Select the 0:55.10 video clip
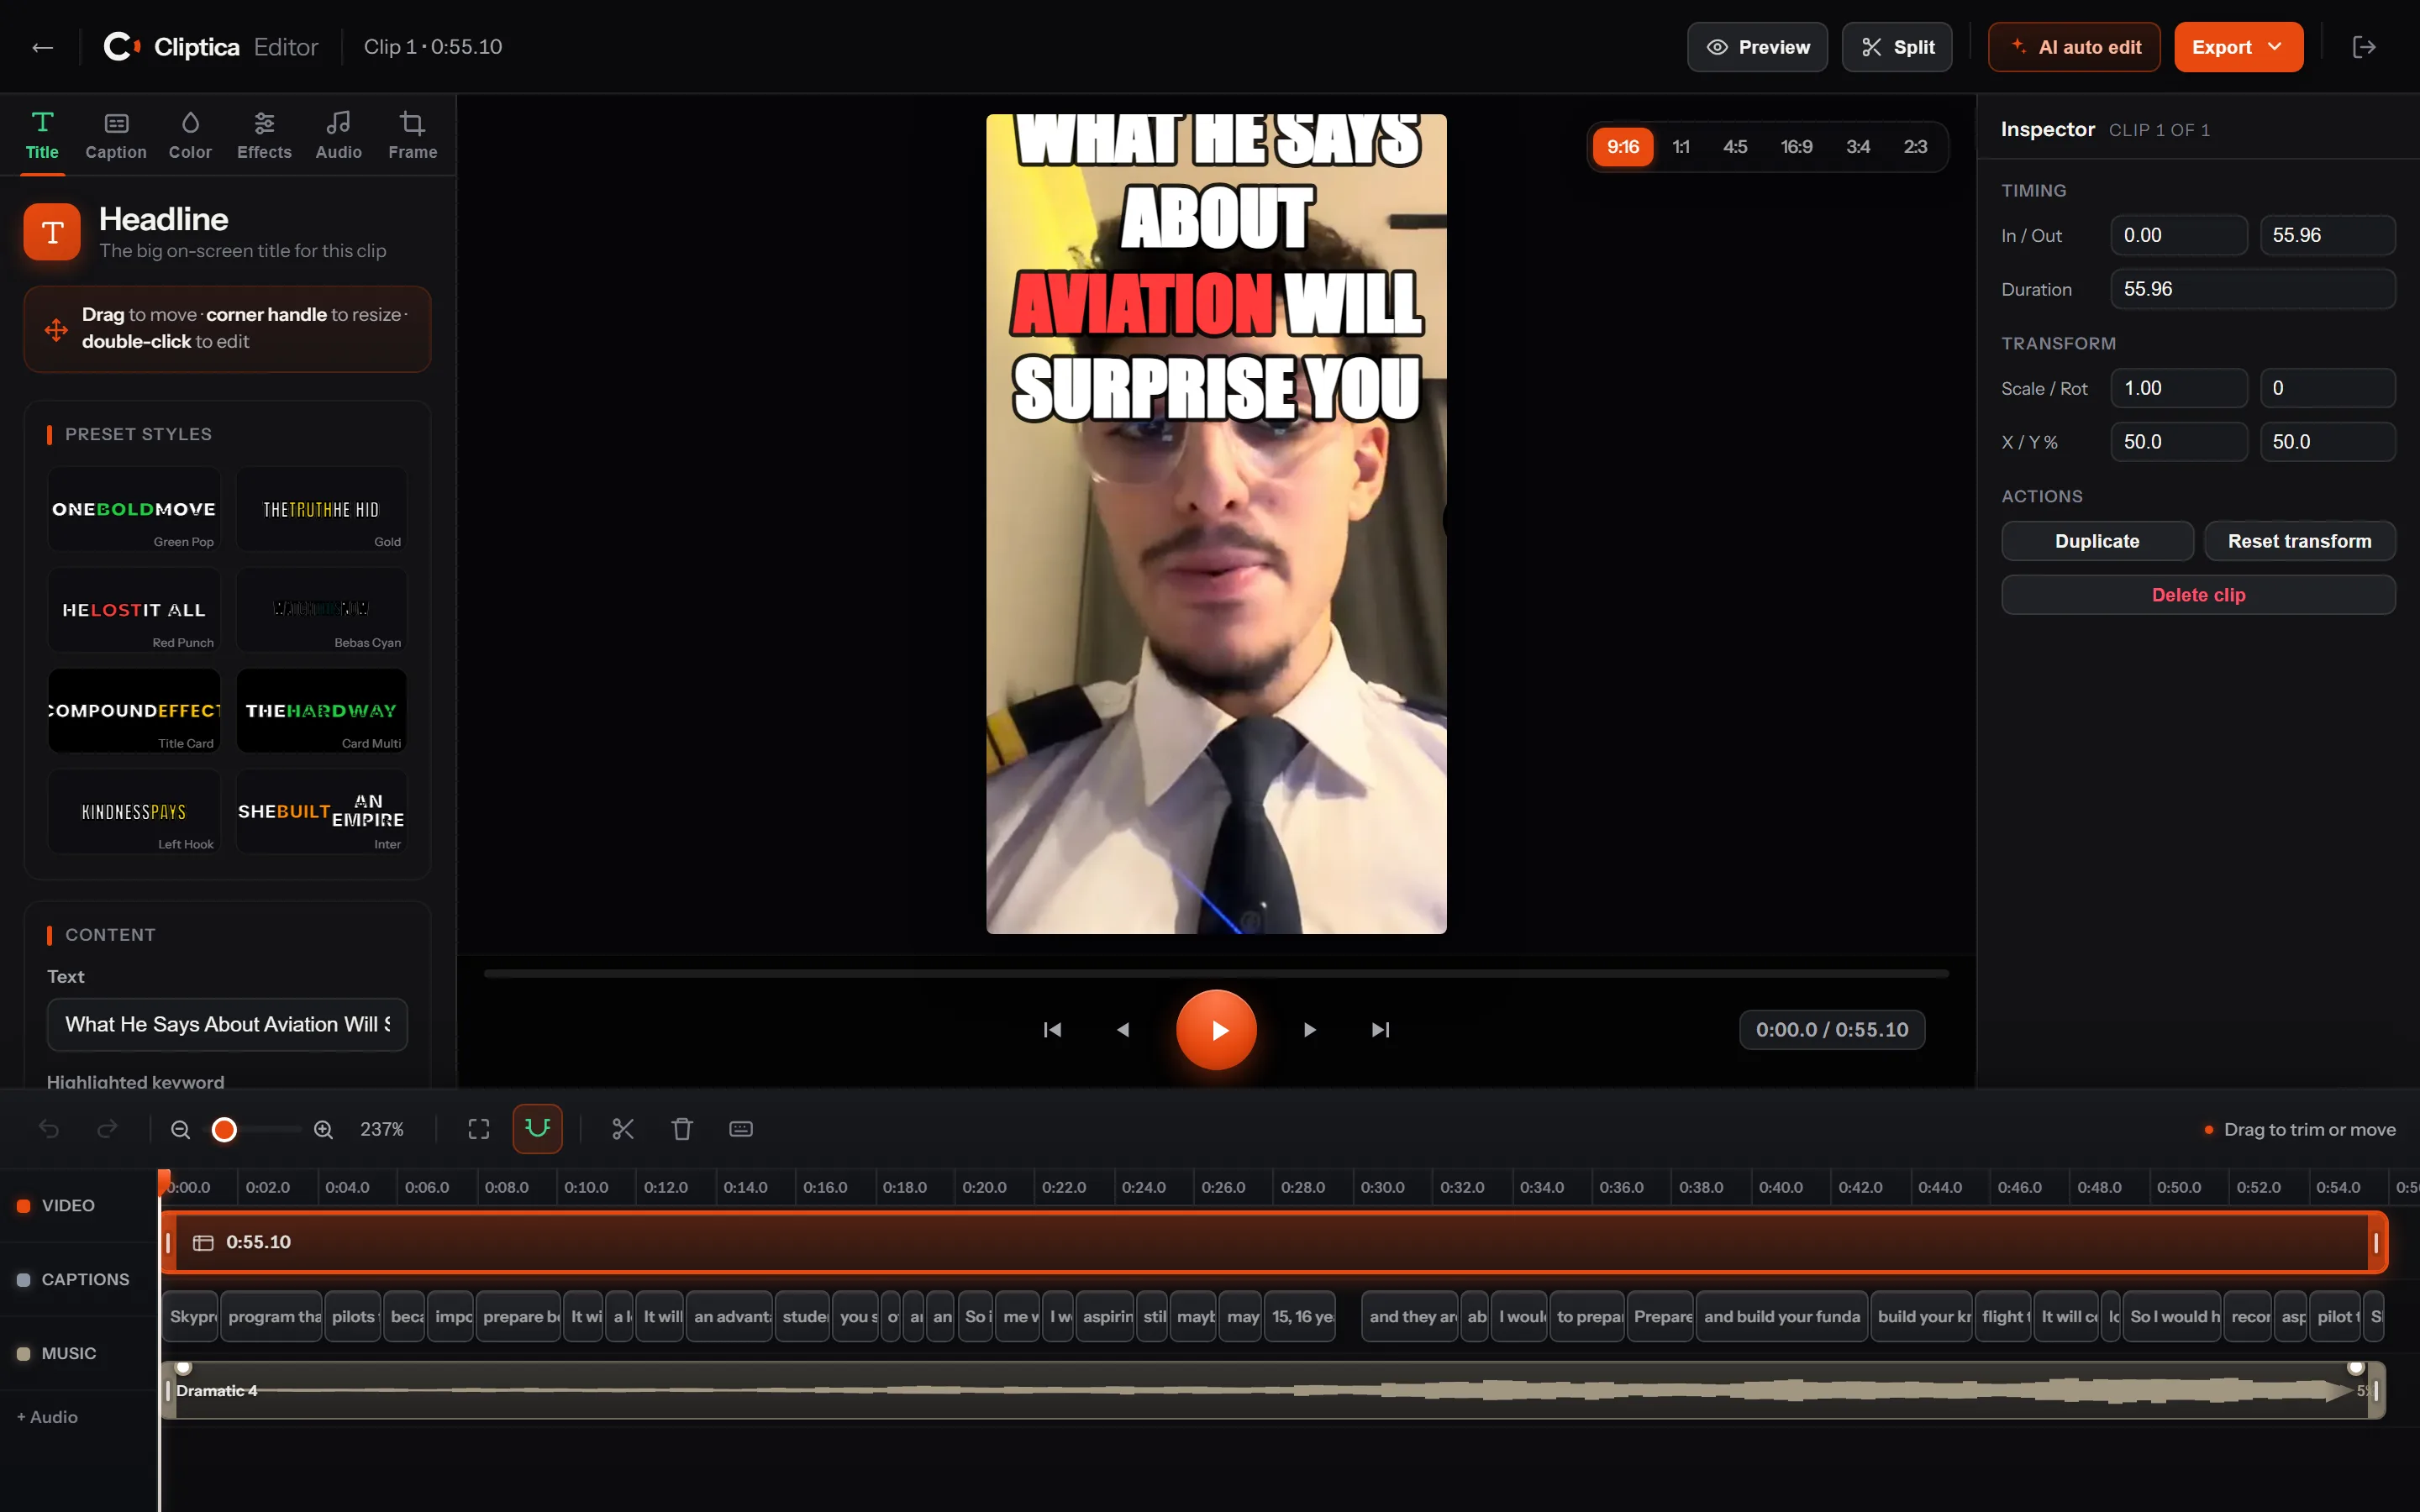Image resolution: width=2420 pixels, height=1512 pixels. 1273,1242
